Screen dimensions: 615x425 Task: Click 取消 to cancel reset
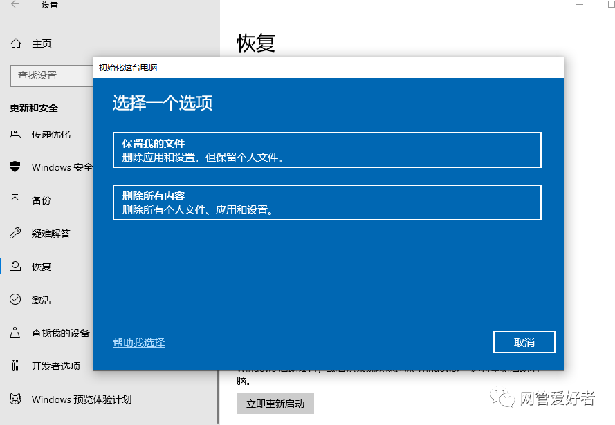(x=524, y=342)
